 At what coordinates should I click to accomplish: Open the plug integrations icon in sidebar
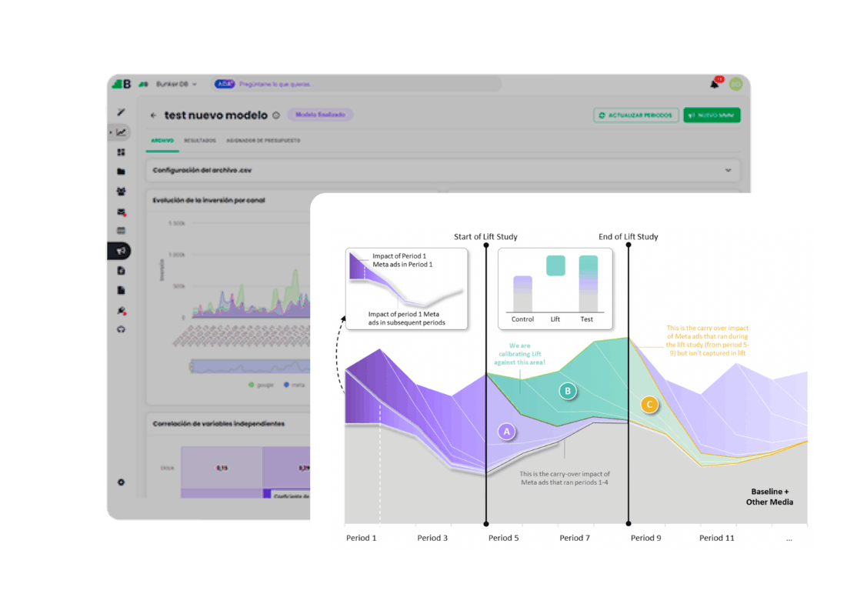point(122,310)
